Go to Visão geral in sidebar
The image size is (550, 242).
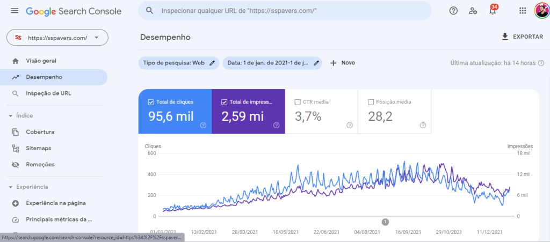point(41,61)
